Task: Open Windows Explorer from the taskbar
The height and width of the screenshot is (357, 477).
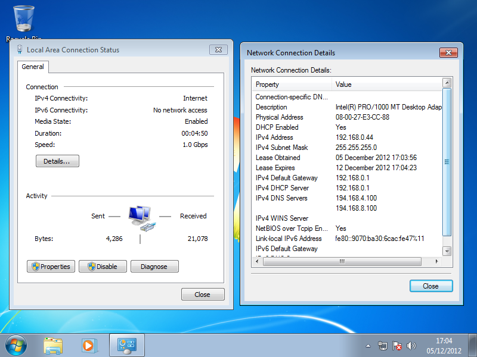Action: click(x=53, y=345)
